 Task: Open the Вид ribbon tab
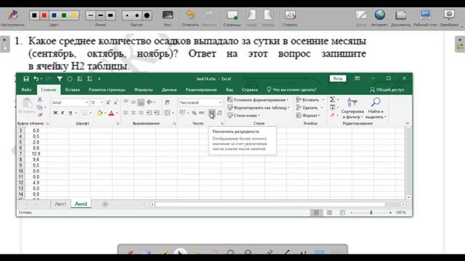point(230,90)
